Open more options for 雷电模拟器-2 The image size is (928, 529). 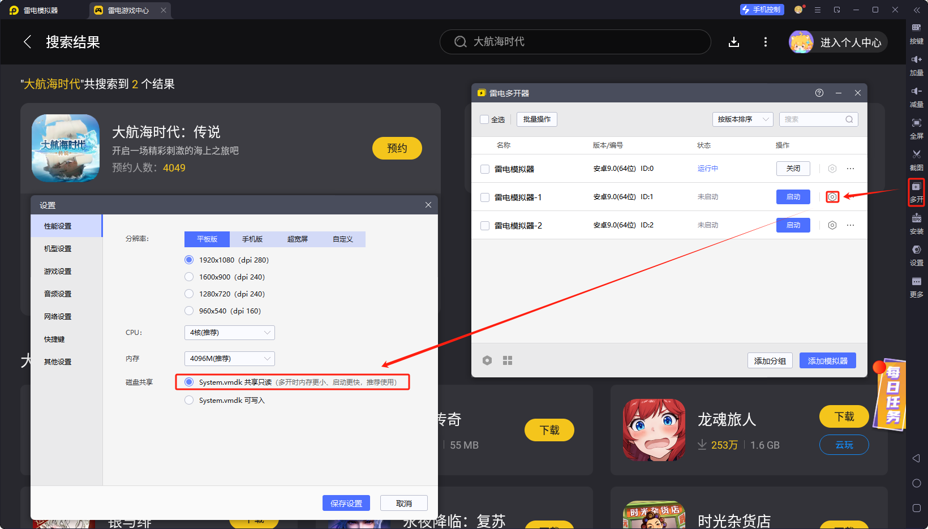(850, 225)
